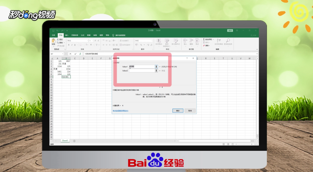Click the Value1 range collapse button
The width and height of the screenshot is (313, 172).
tap(156, 66)
